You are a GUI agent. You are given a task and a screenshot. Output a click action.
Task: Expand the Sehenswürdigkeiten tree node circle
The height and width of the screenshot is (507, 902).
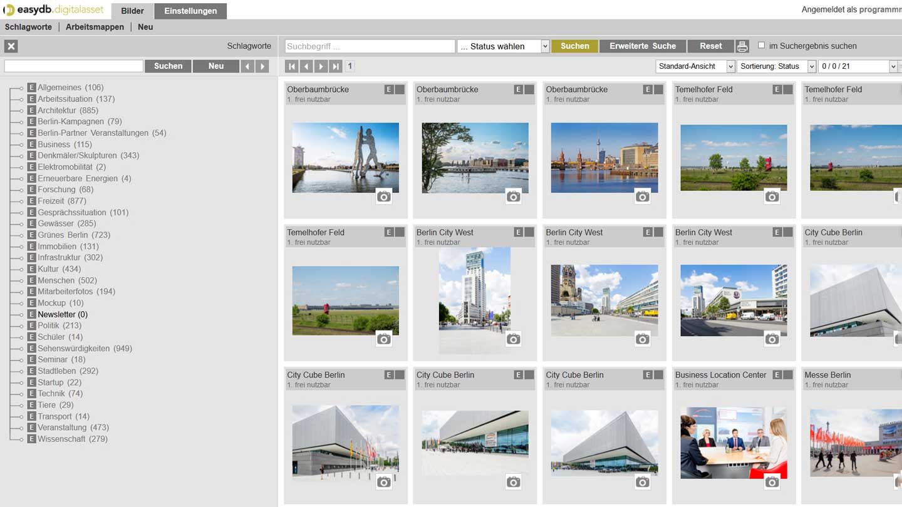21,349
